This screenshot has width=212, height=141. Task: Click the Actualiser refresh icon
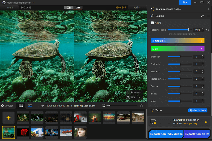point(128,92)
